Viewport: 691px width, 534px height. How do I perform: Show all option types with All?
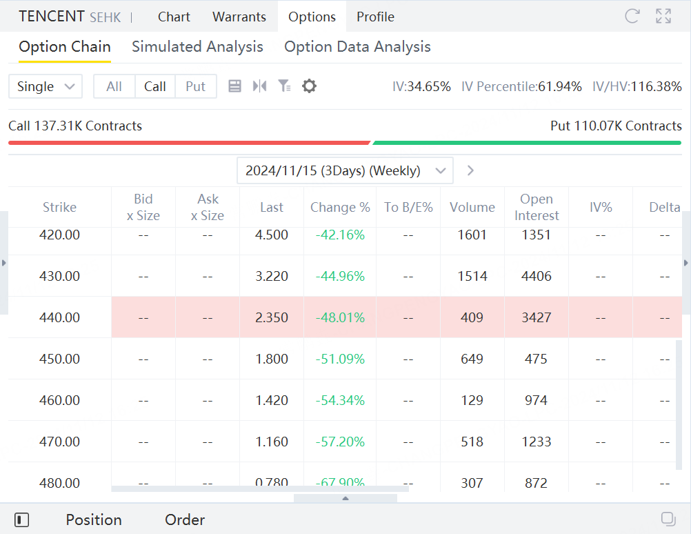[114, 86]
